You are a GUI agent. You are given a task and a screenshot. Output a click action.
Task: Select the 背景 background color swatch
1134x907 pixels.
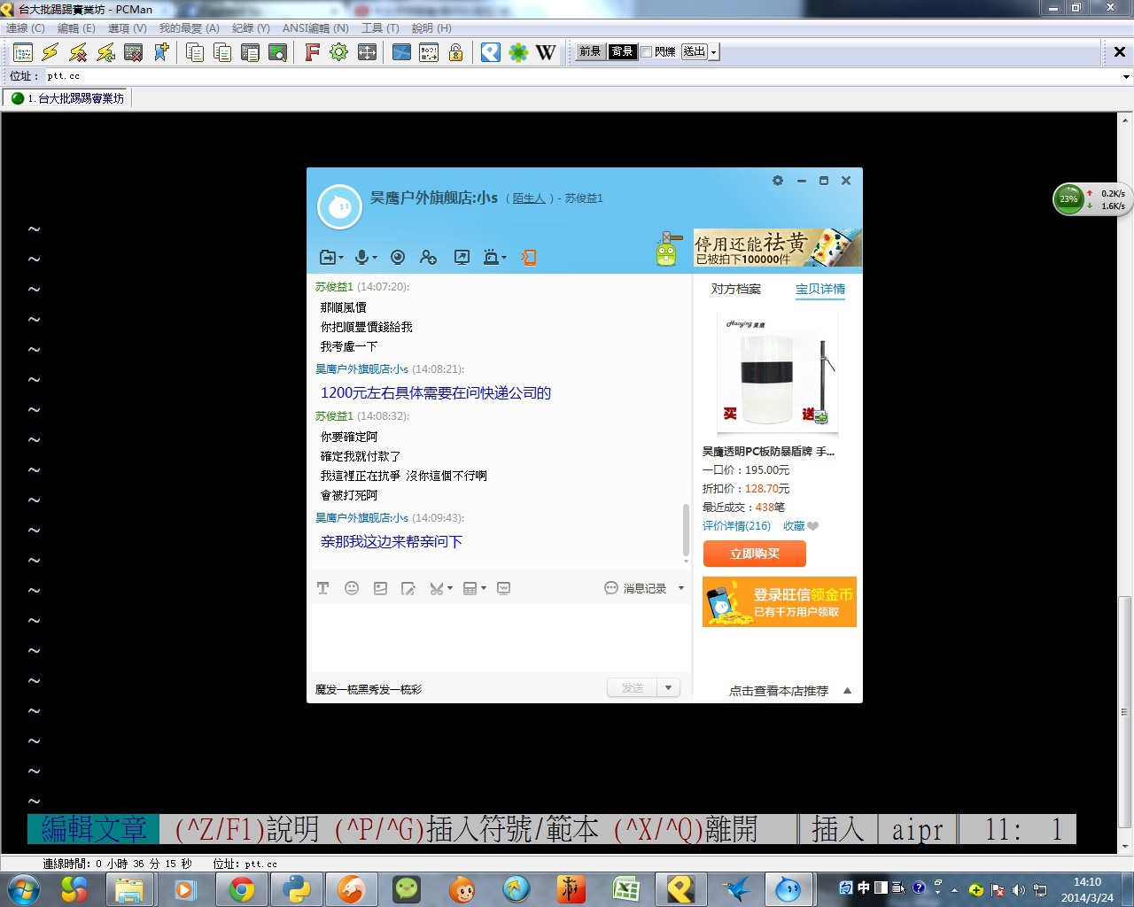click(622, 52)
